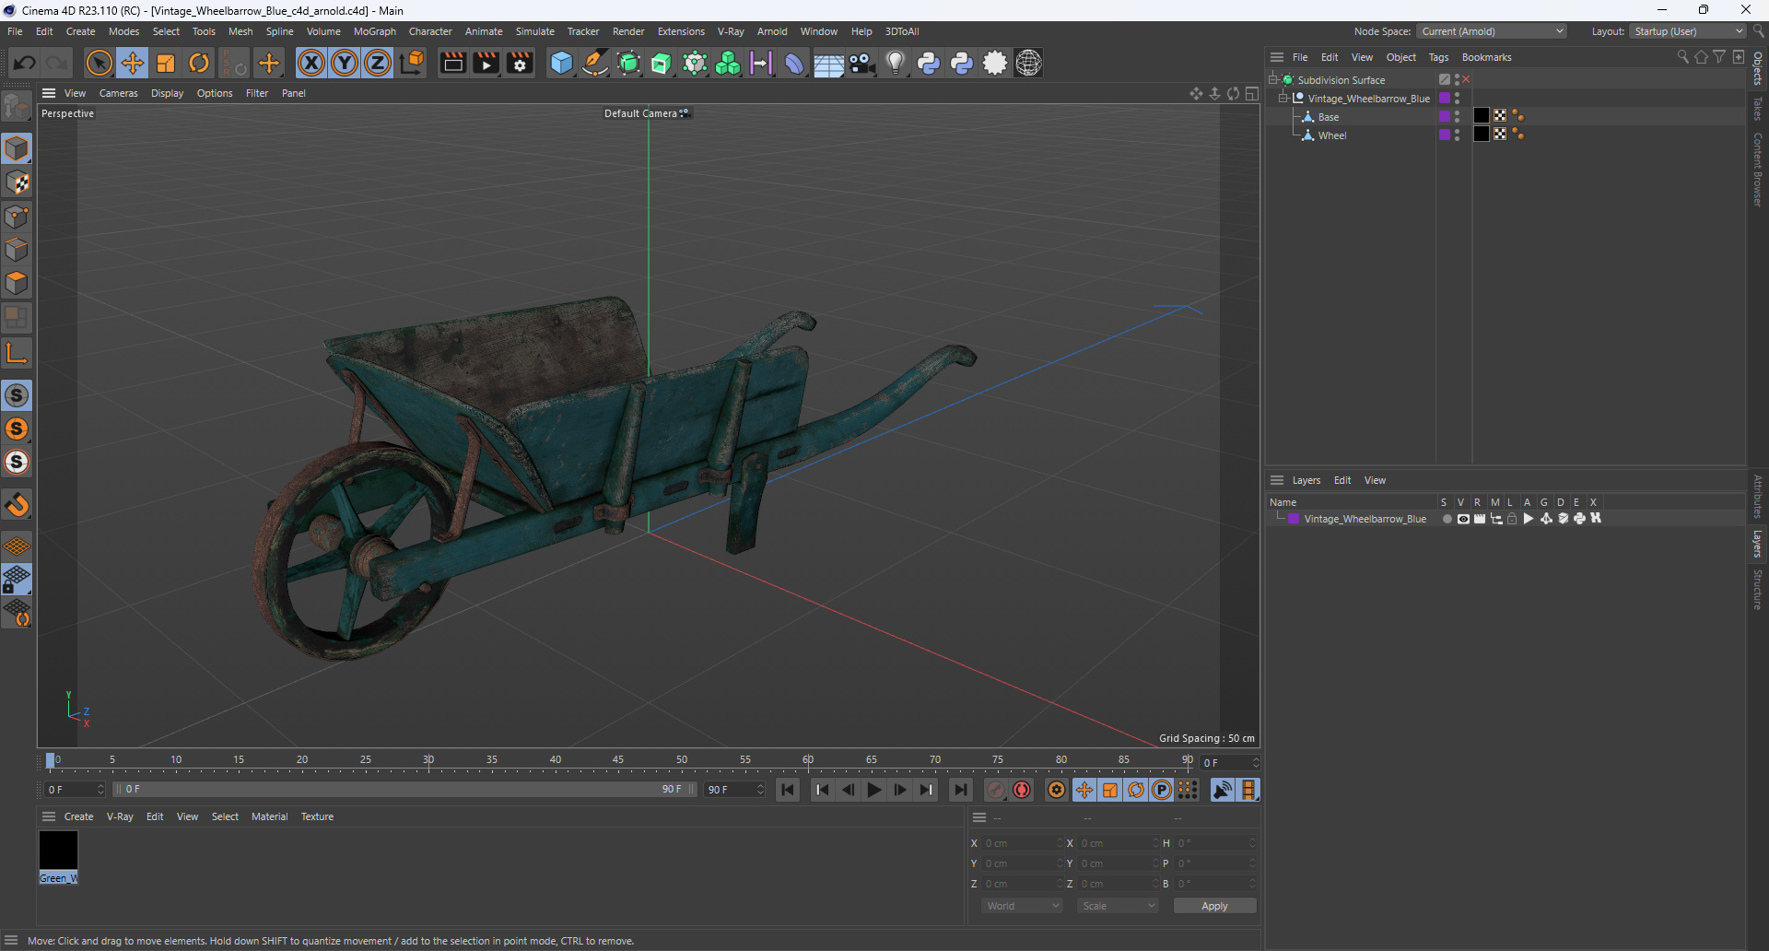
Task: Select the Live Selection tool
Action: click(99, 63)
